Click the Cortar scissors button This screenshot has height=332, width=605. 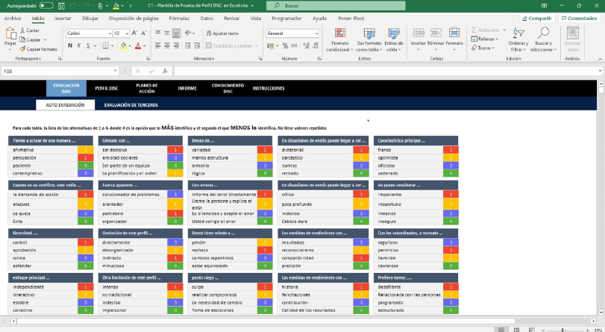(x=30, y=30)
